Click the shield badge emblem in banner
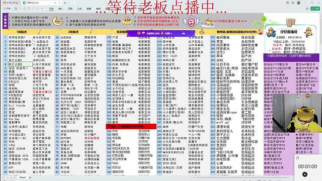The image size is (322, 181). [191, 22]
